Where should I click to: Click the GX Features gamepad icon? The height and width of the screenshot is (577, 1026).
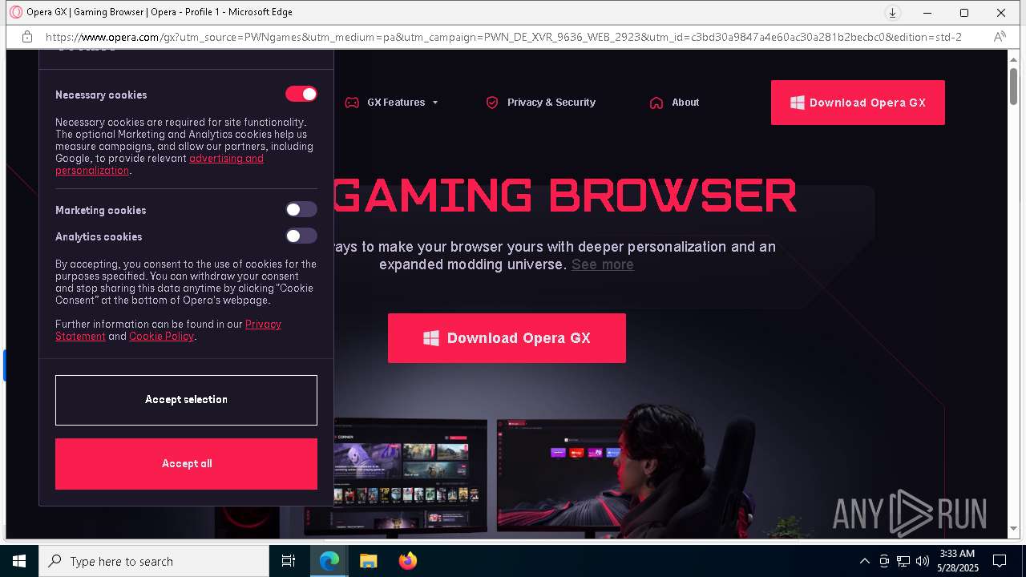pos(352,103)
